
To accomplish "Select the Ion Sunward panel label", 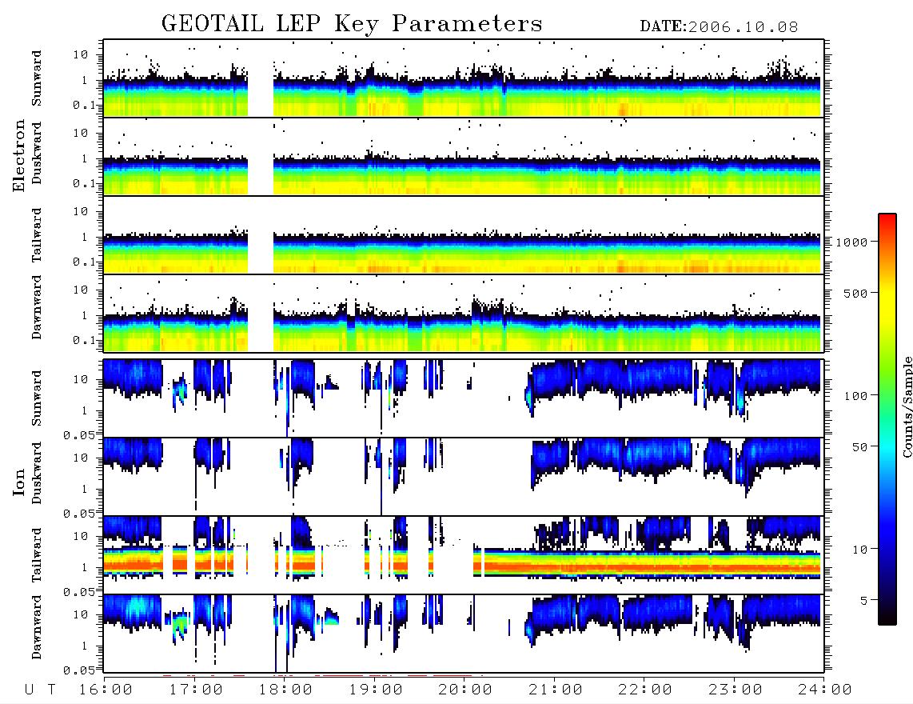I will pos(37,398).
